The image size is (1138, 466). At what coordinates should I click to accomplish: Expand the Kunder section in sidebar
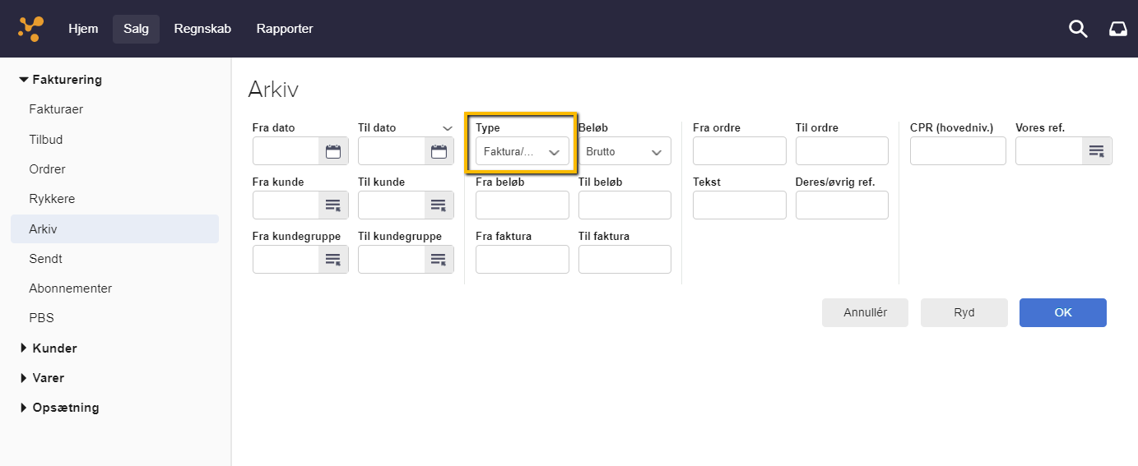54,348
